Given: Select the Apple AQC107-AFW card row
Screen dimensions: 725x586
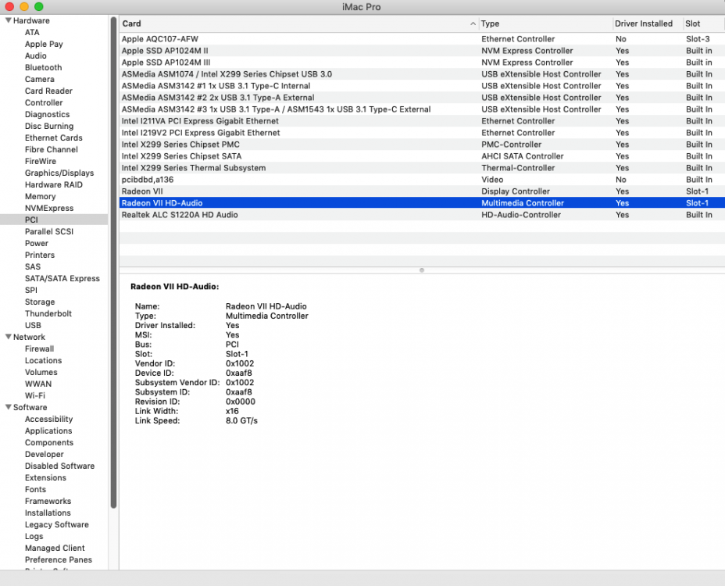Looking at the screenshot, I should click(x=422, y=39).
